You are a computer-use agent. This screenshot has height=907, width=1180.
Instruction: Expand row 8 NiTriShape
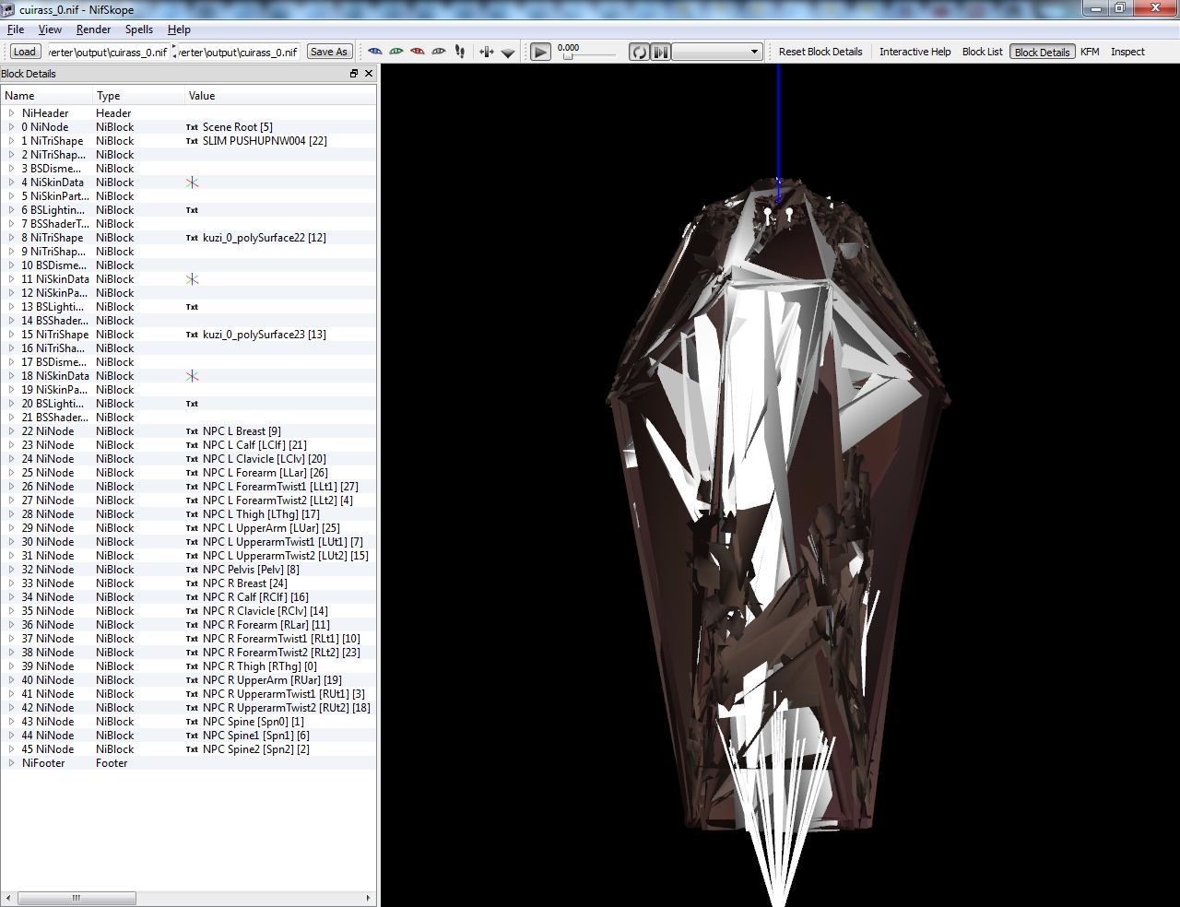coord(12,238)
